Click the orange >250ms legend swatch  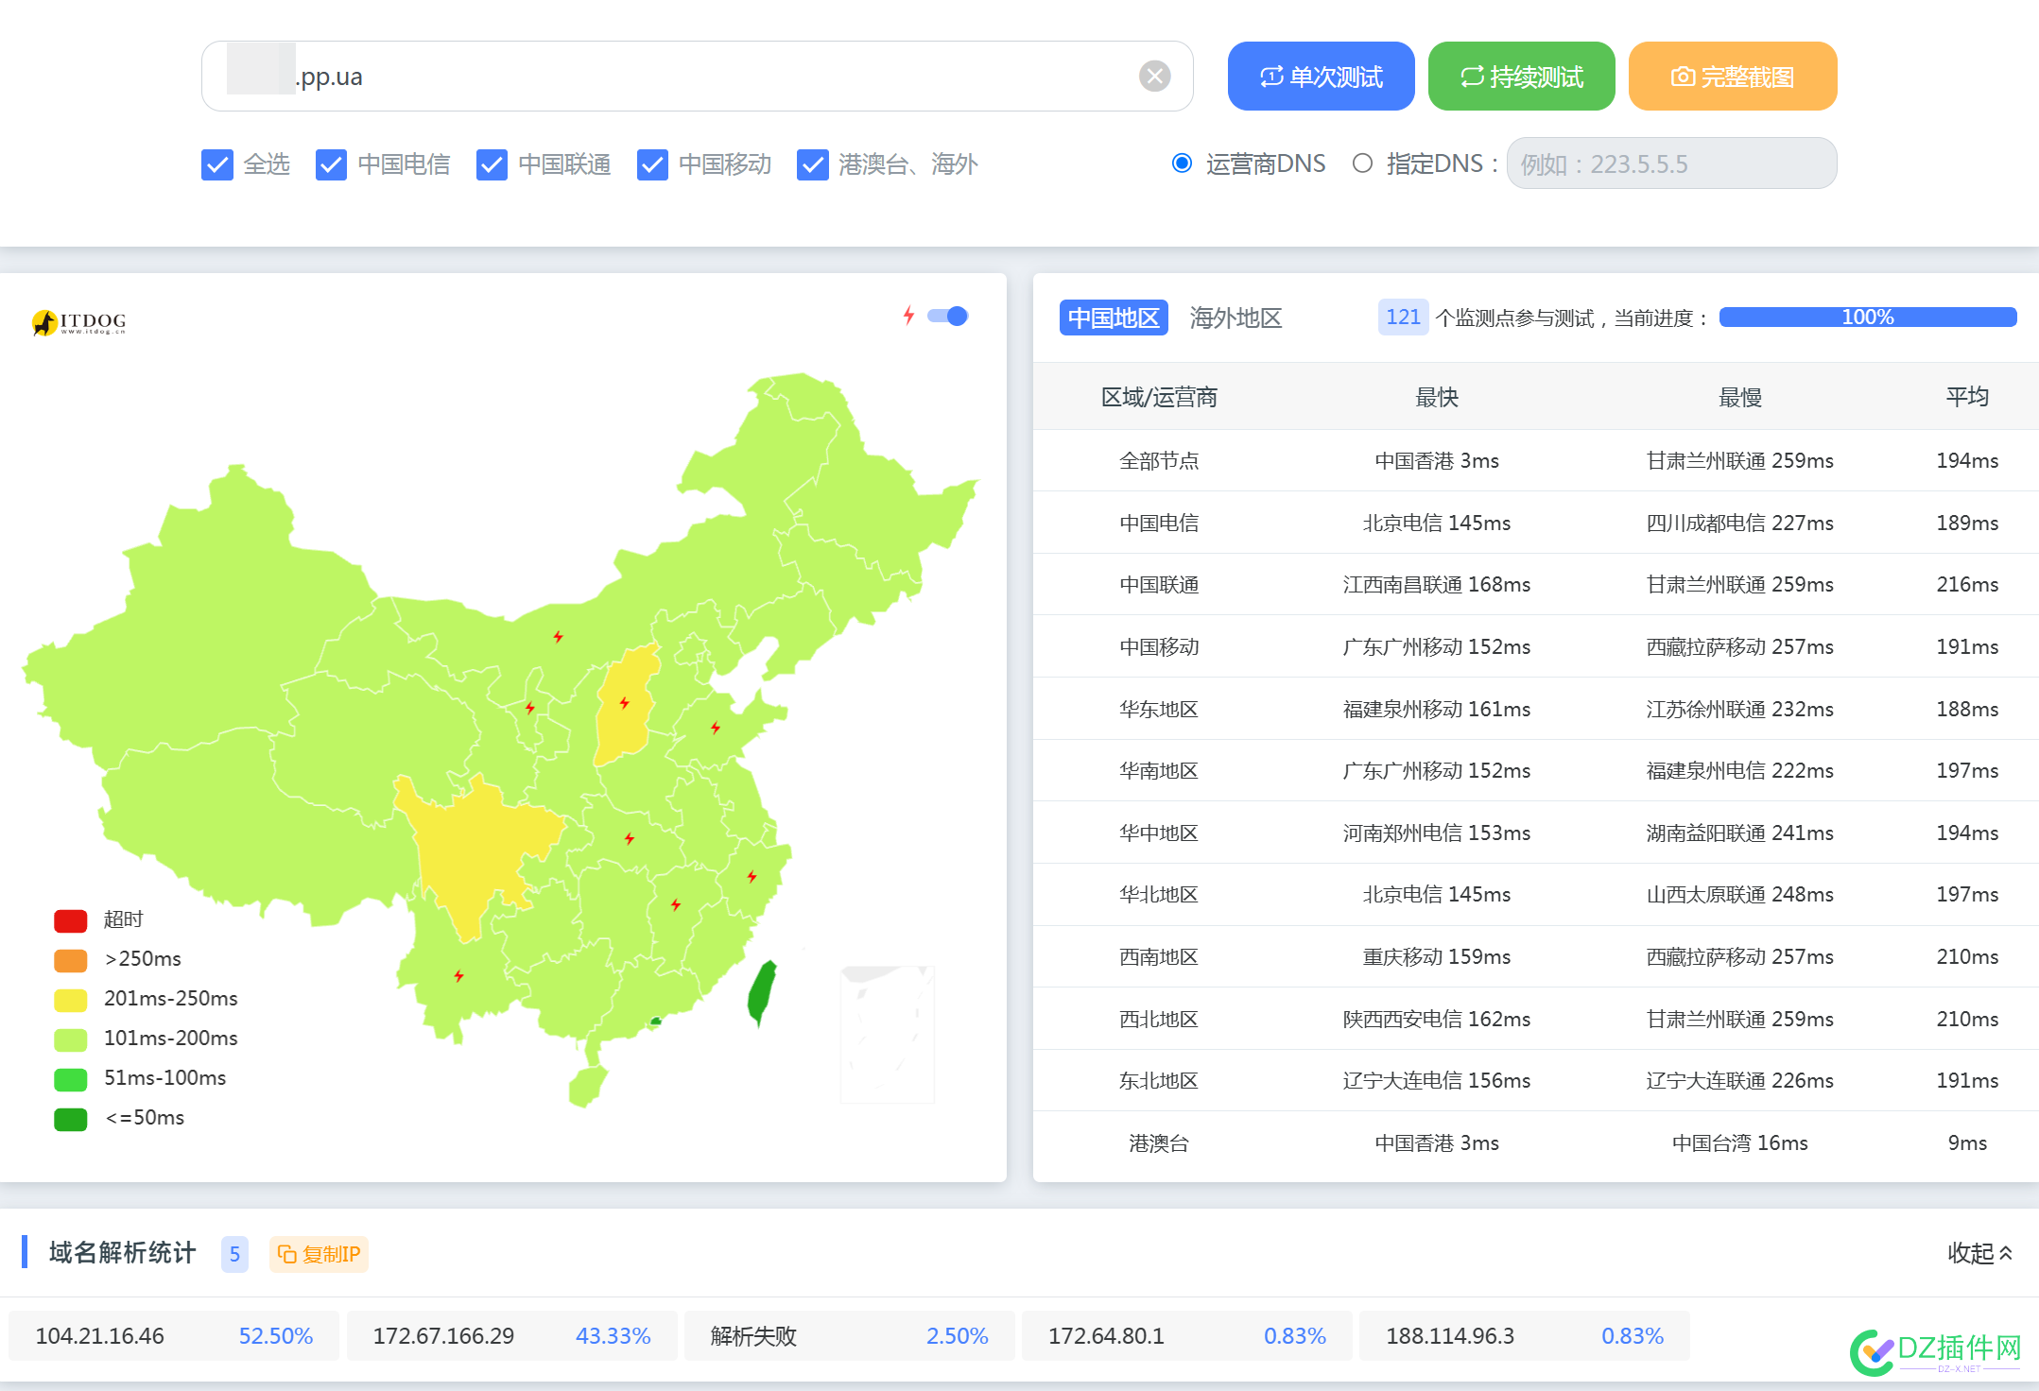click(71, 960)
